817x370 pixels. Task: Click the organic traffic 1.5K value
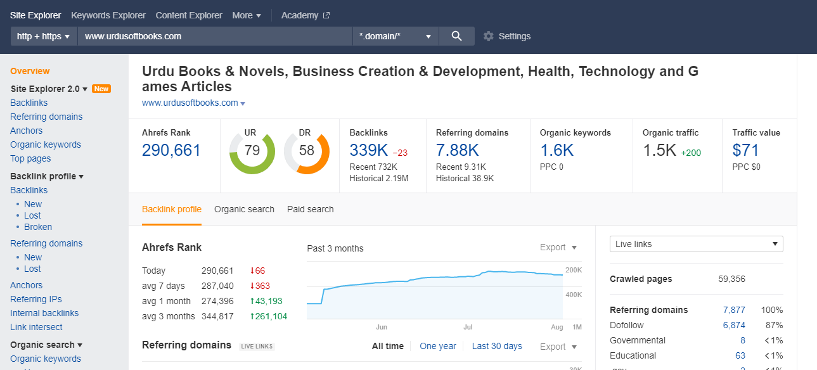coord(660,150)
